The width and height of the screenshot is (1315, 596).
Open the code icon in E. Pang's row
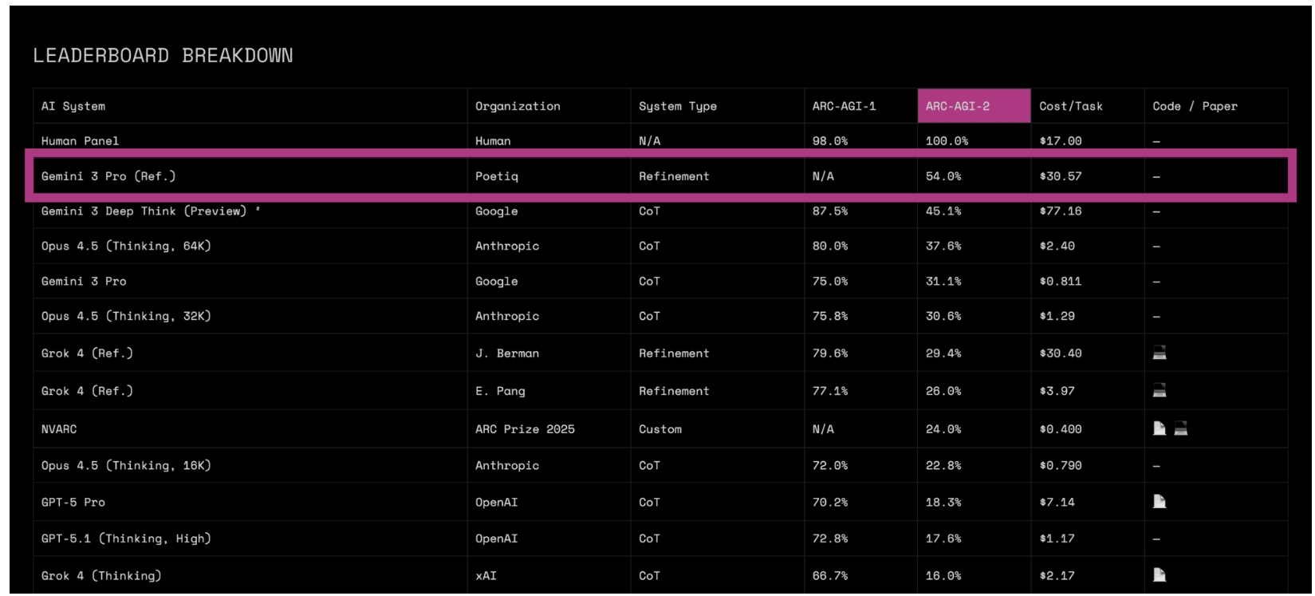pyautogui.click(x=1159, y=390)
